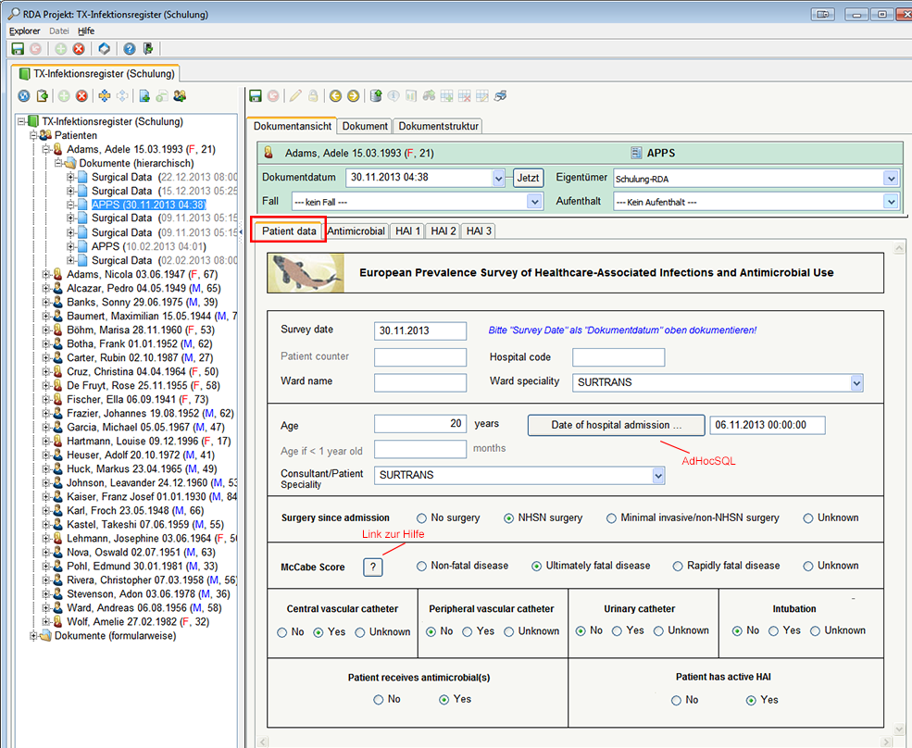Select 'Rapidly fatal disease' McCabe option
The width and height of the screenshot is (912, 748).
click(679, 566)
